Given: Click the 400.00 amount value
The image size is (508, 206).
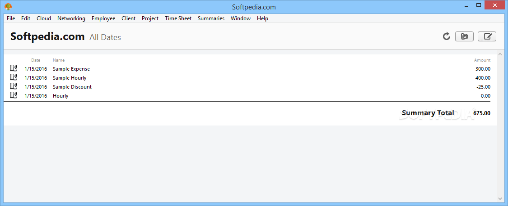Looking at the screenshot, I should point(483,78).
